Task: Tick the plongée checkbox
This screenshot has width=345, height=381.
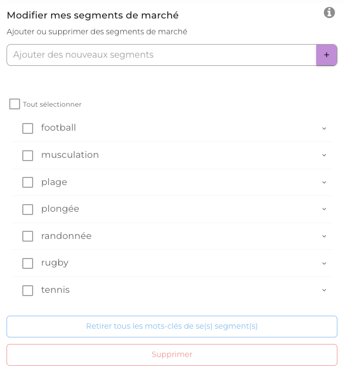Action: [x=28, y=210]
